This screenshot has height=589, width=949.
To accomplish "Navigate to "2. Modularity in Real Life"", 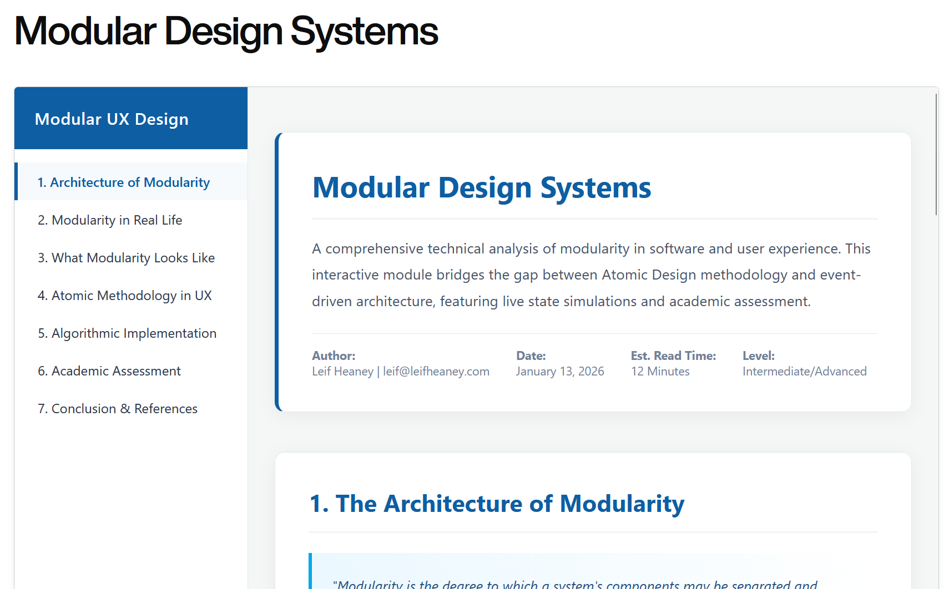I will point(109,220).
